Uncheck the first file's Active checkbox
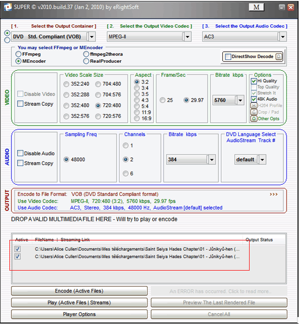The width and height of the screenshot is (299, 324). pyautogui.click(x=18, y=249)
